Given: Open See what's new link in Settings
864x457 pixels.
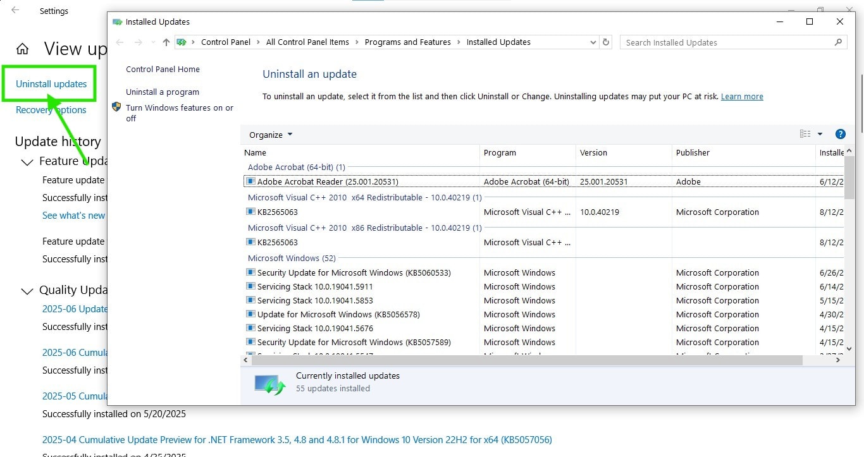Looking at the screenshot, I should (74, 216).
